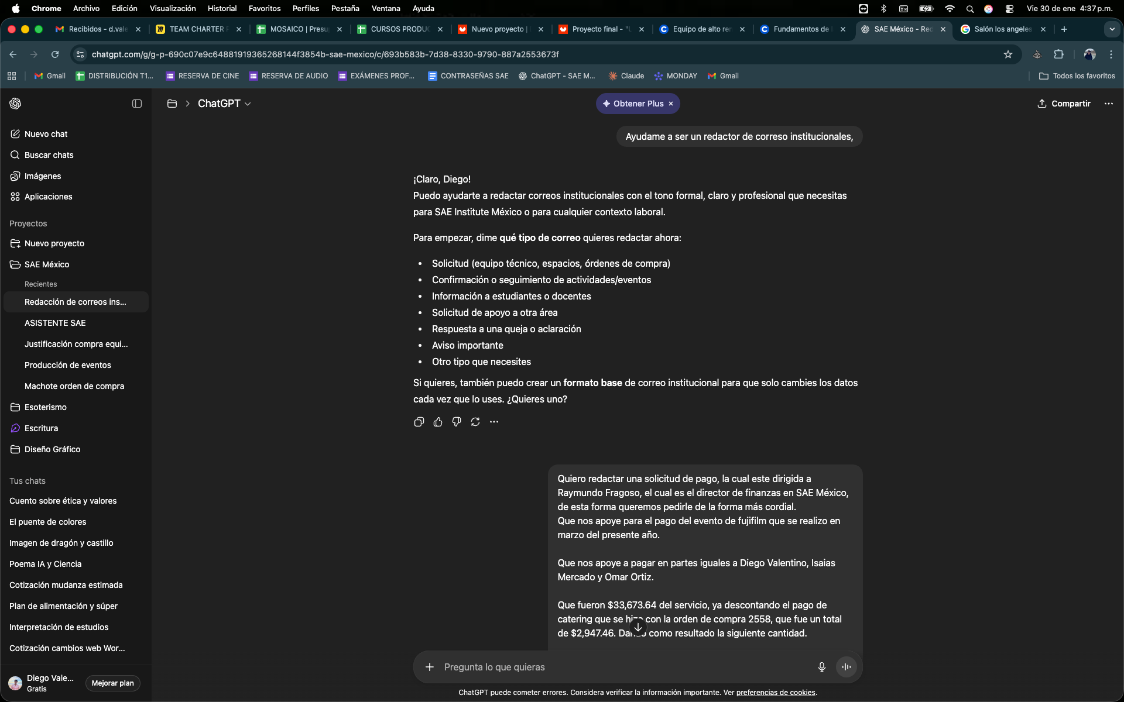1124x702 pixels.
Task: Toggle the sidebar collapse button
Action: tap(137, 104)
